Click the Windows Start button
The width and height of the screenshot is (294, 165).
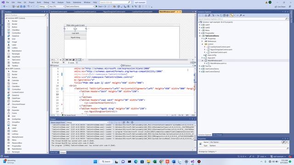click(x=95, y=162)
